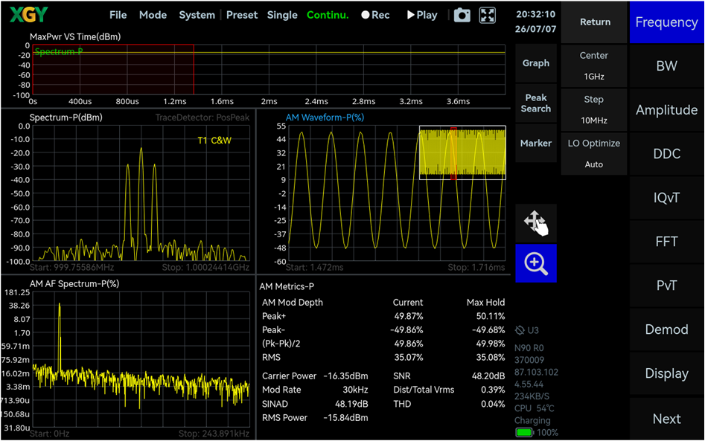Open the Display settings tab
Screen dimensions: 705x441
pyautogui.click(x=666, y=374)
